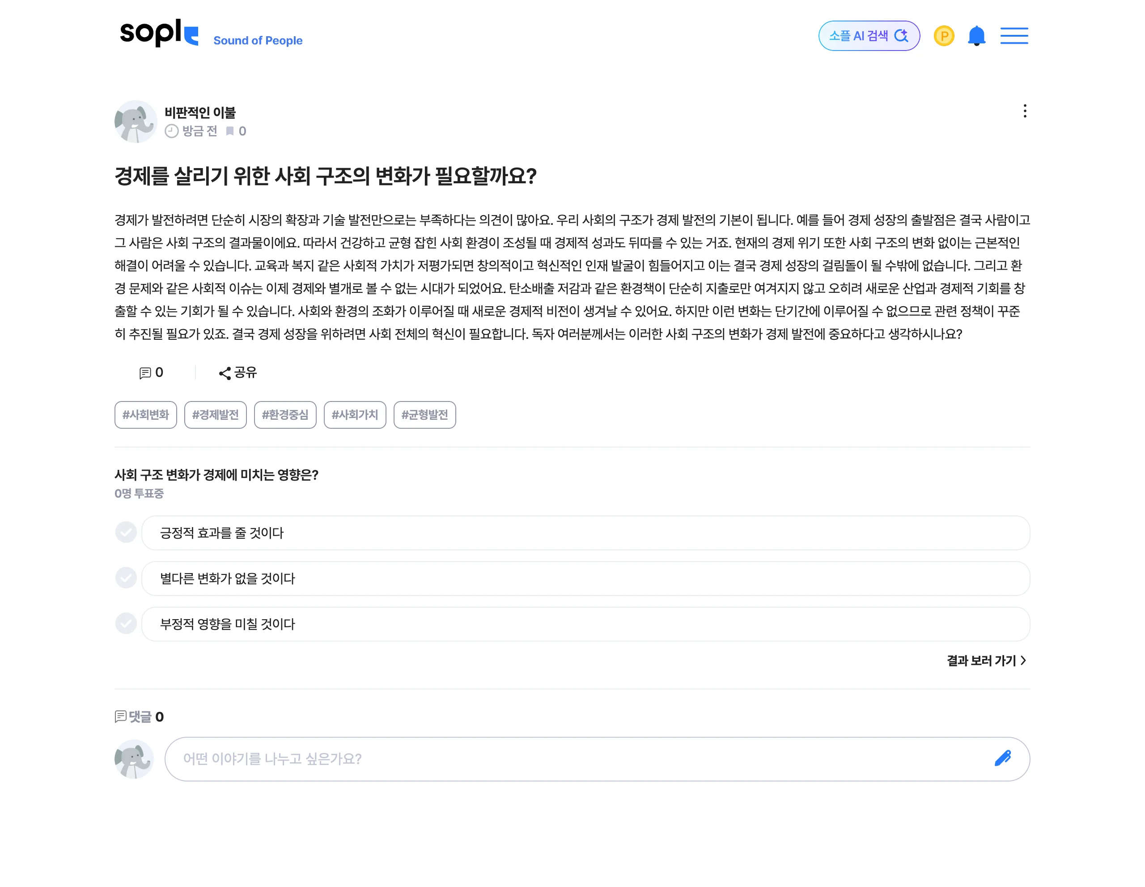This screenshot has height=887, width=1145.
Task: Click the speech bubble comment icon on the post
Action: coord(147,372)
